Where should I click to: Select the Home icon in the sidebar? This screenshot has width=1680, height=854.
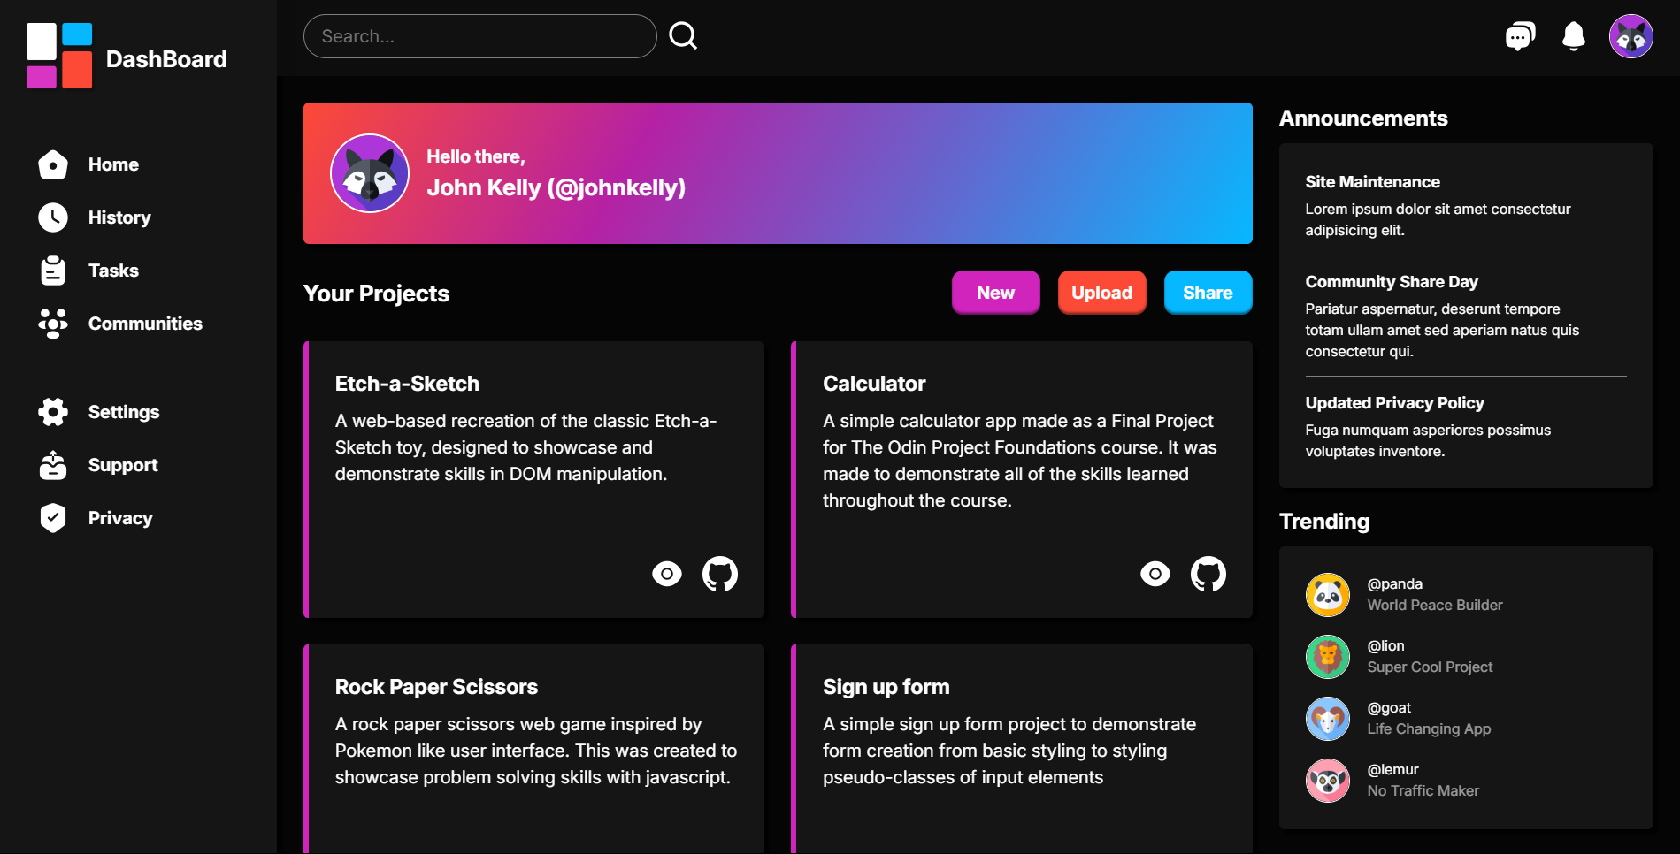[53, 164]
